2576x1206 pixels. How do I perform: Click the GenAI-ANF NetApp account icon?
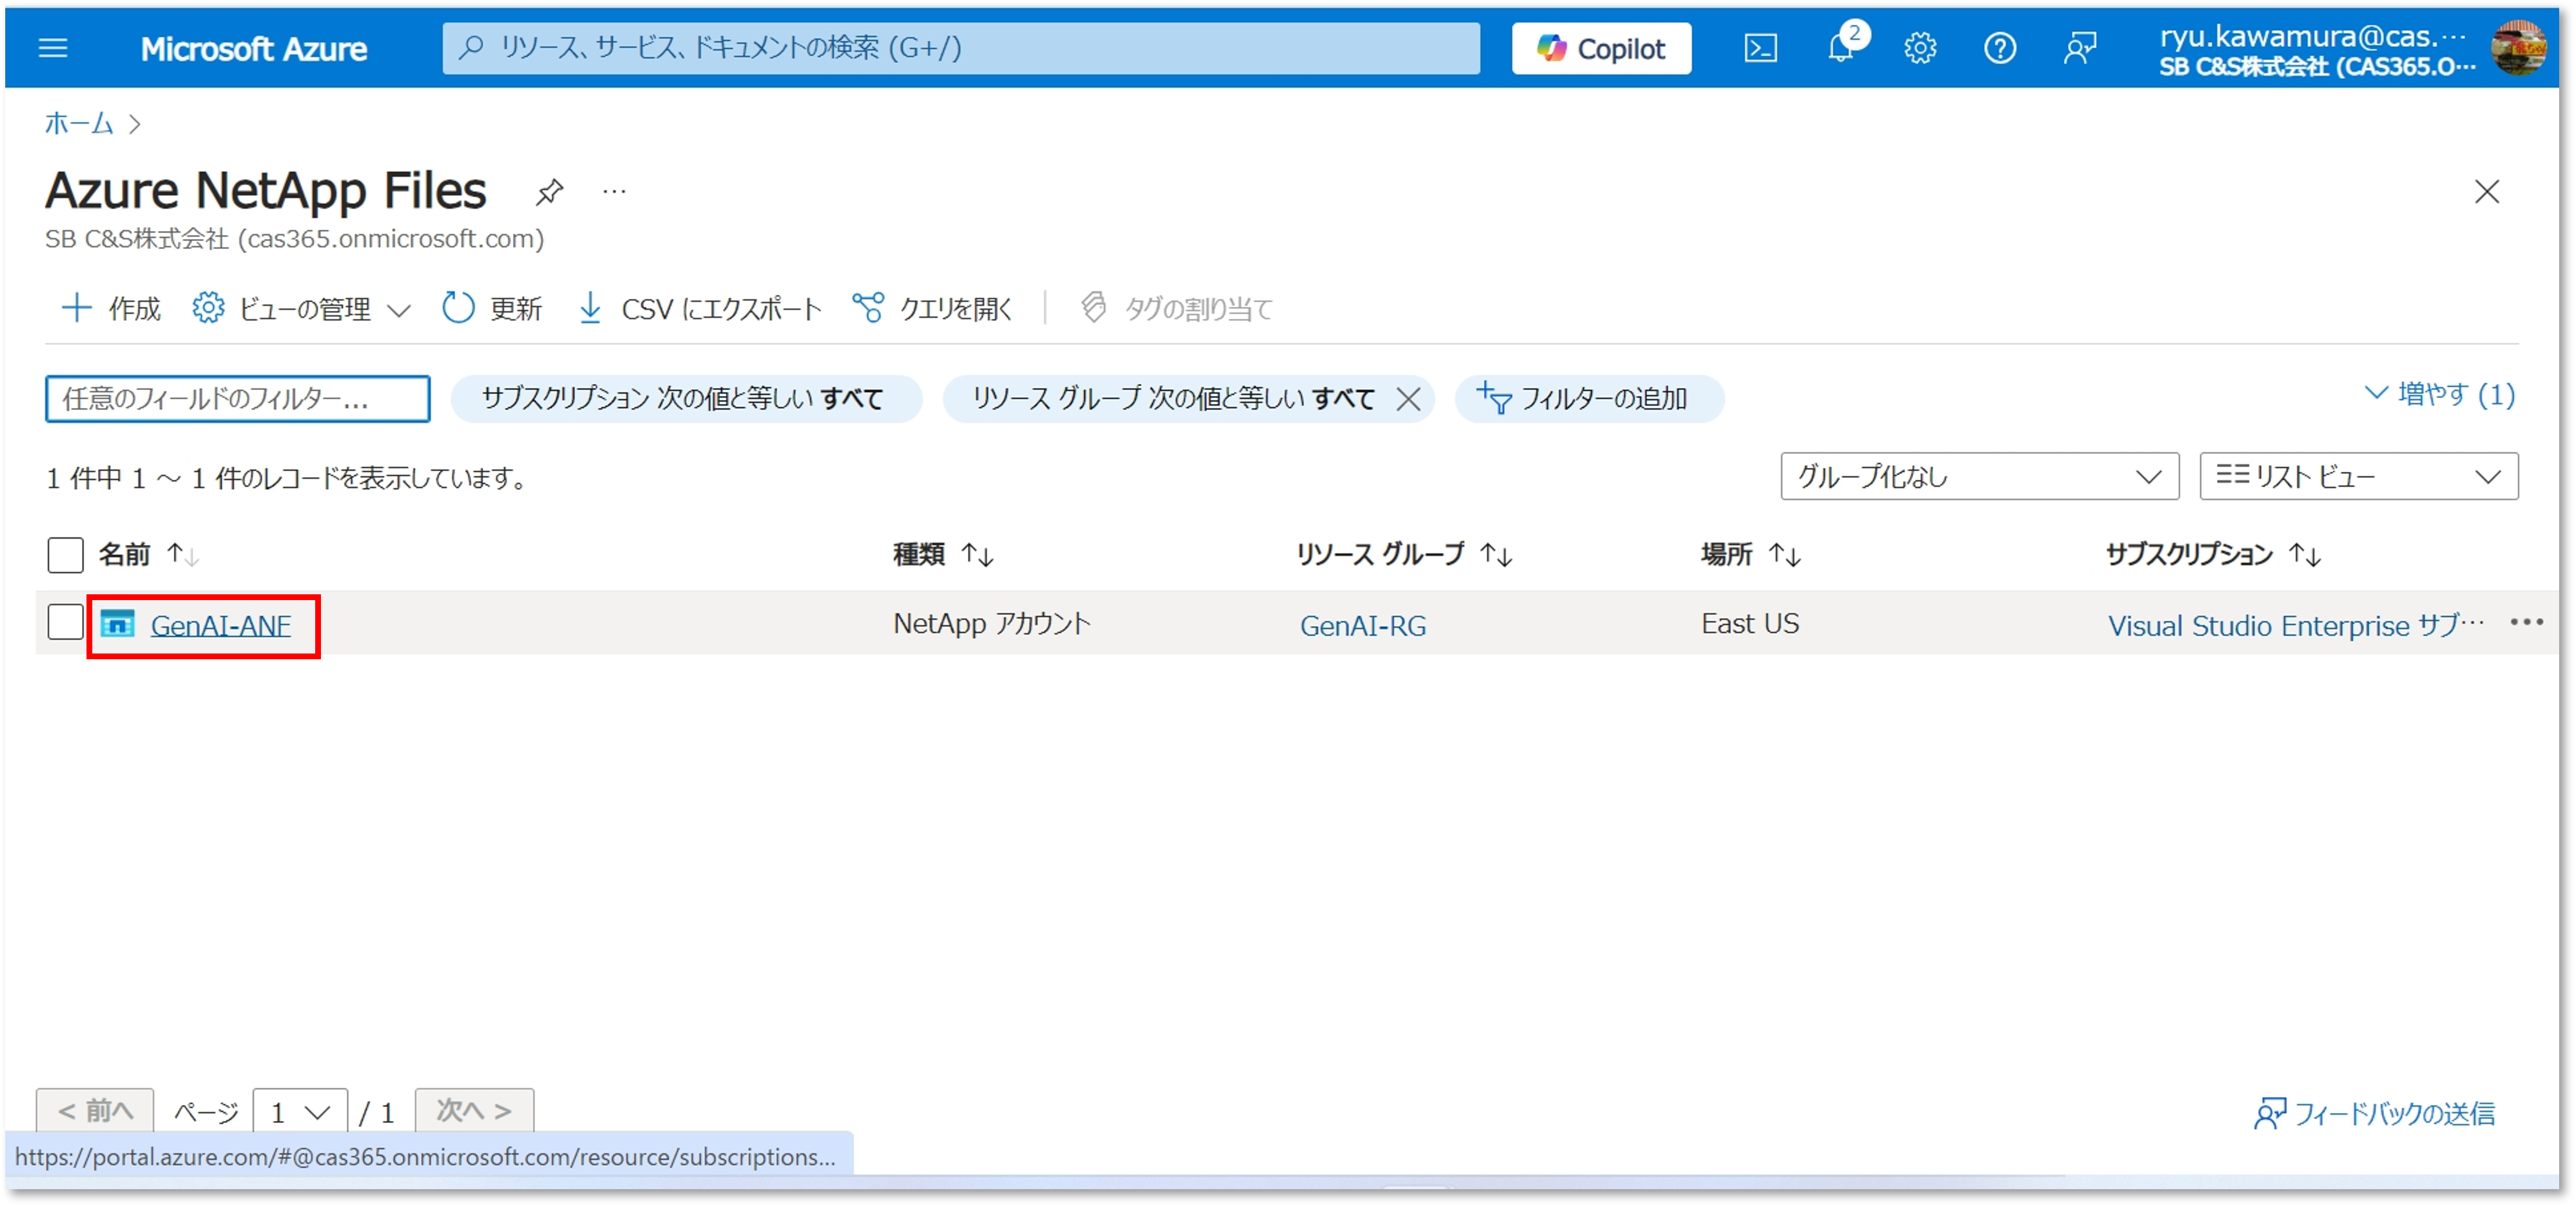[x=118, y=624]
